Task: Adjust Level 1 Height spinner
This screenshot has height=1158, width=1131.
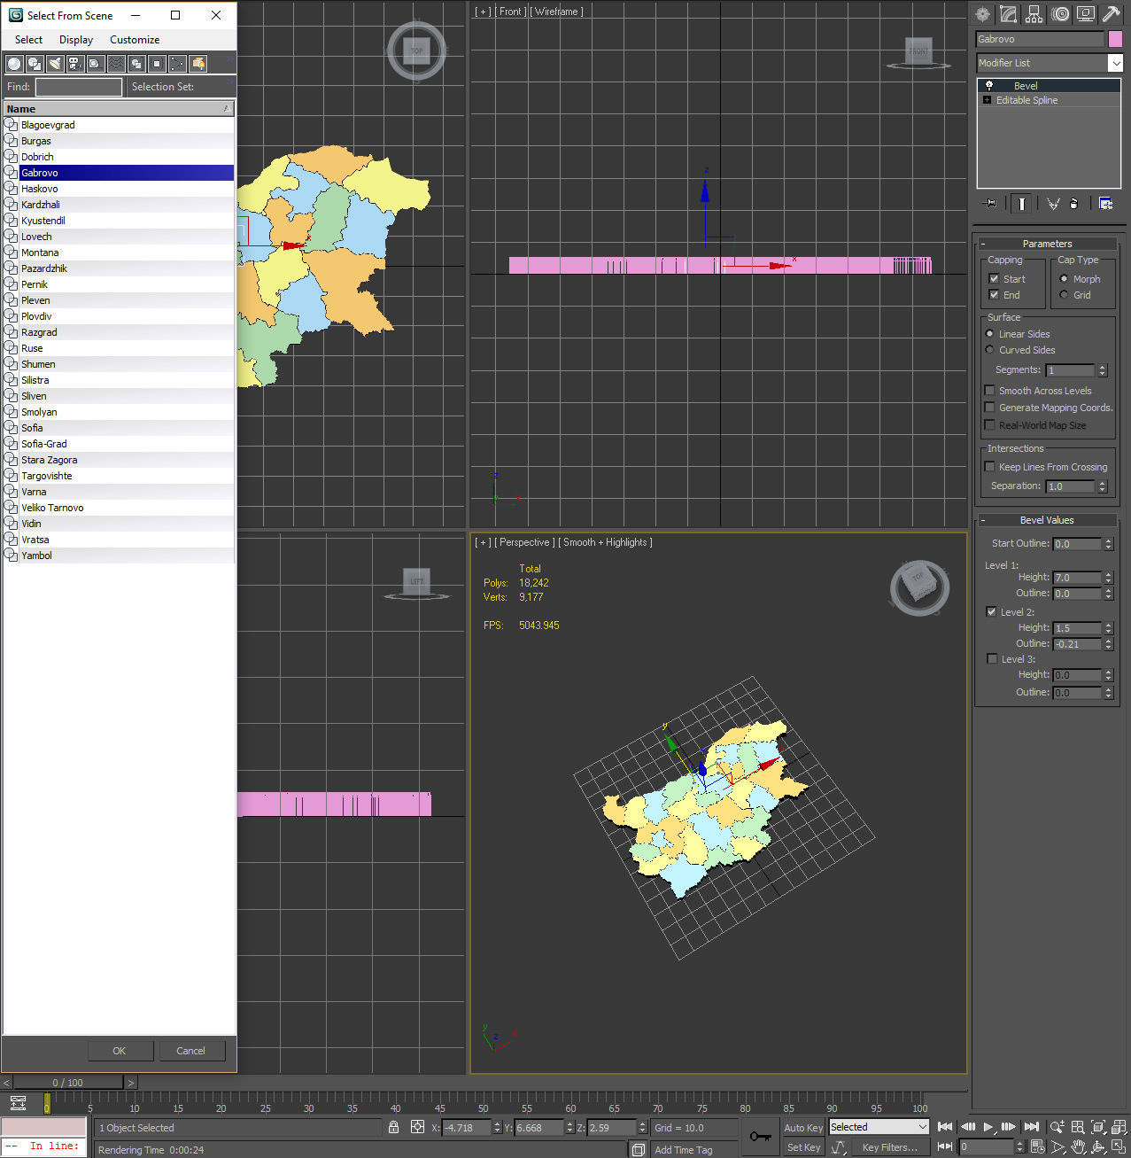Action: [1108, 577]
